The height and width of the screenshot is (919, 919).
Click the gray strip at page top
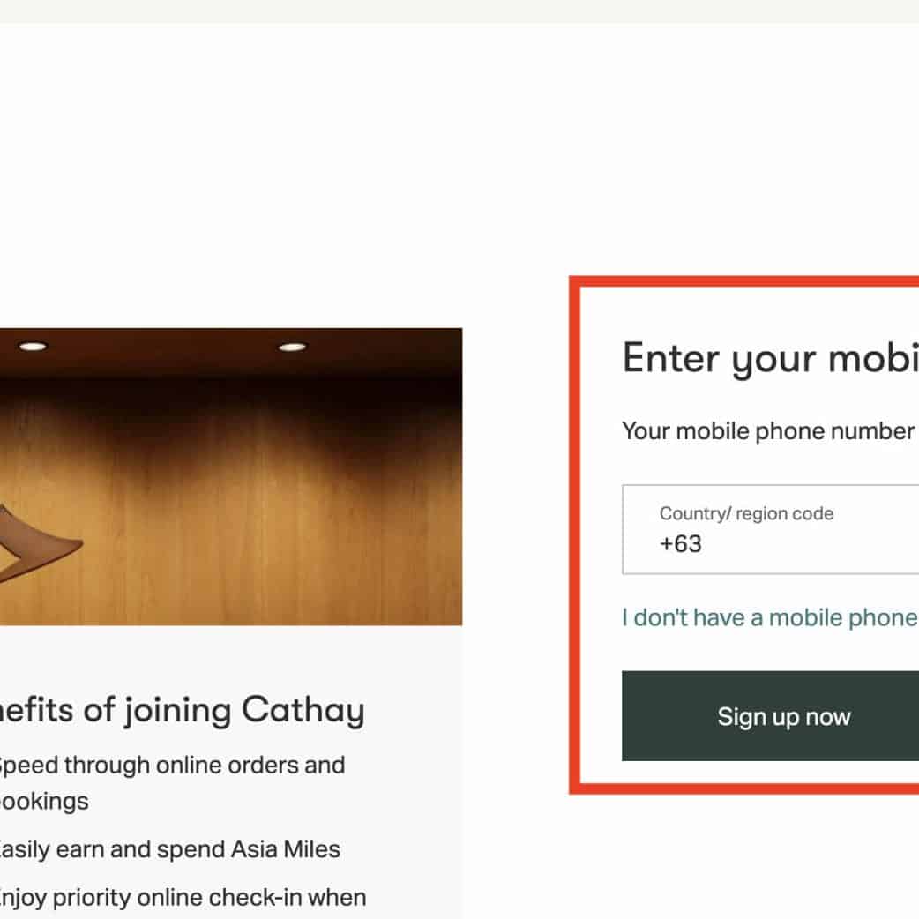click(459, 11)
